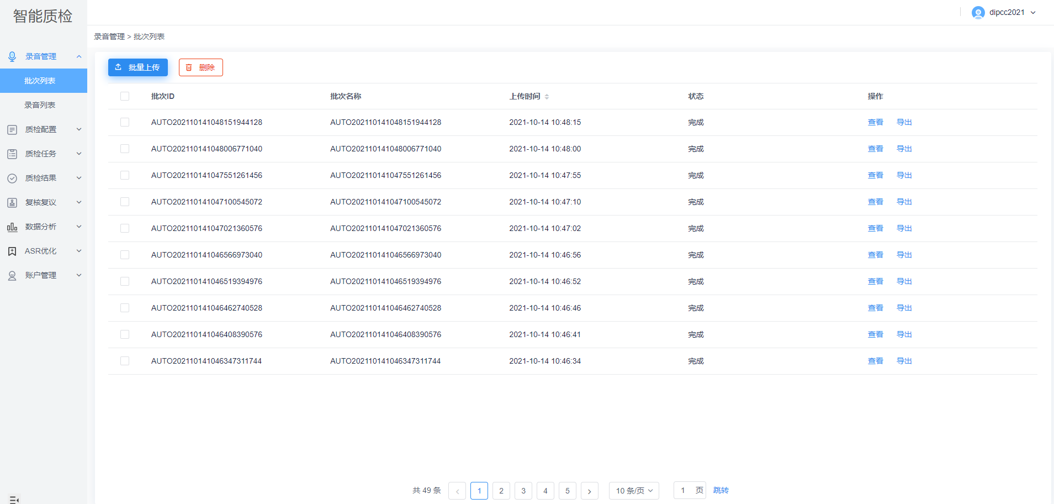Click the 质检配置 sidebar icon
The image size is (1054, 504).
pos(12,130)
